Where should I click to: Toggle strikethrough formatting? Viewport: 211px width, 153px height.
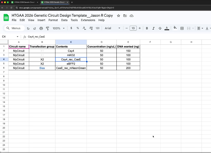click(160, 28)
